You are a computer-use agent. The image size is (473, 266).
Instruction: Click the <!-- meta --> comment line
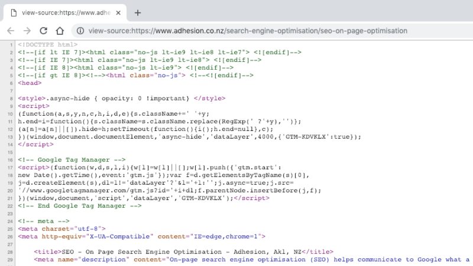click(44, 221)
